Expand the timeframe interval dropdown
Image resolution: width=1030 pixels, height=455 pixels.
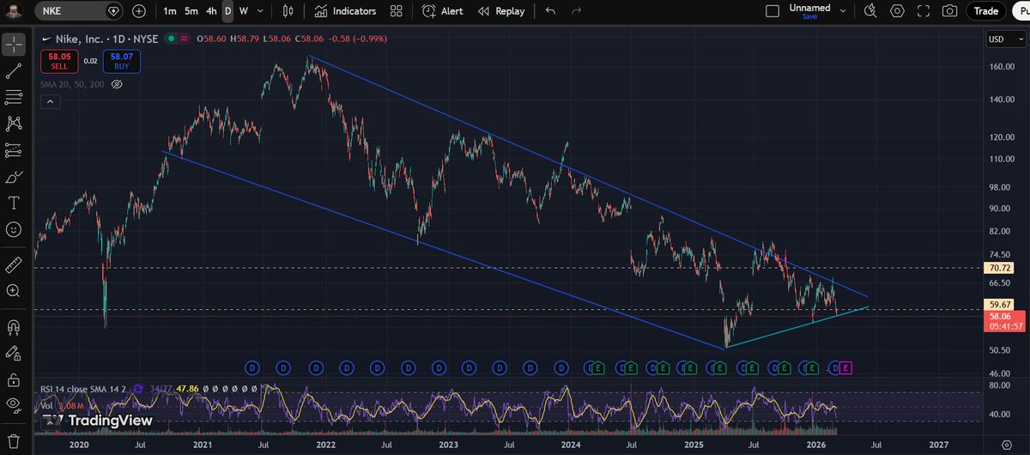click(x=260, y=11)
